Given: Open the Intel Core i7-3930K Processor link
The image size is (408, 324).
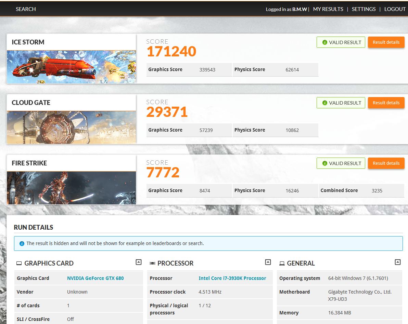Looking at the screenshot, I should coord(232,278).
